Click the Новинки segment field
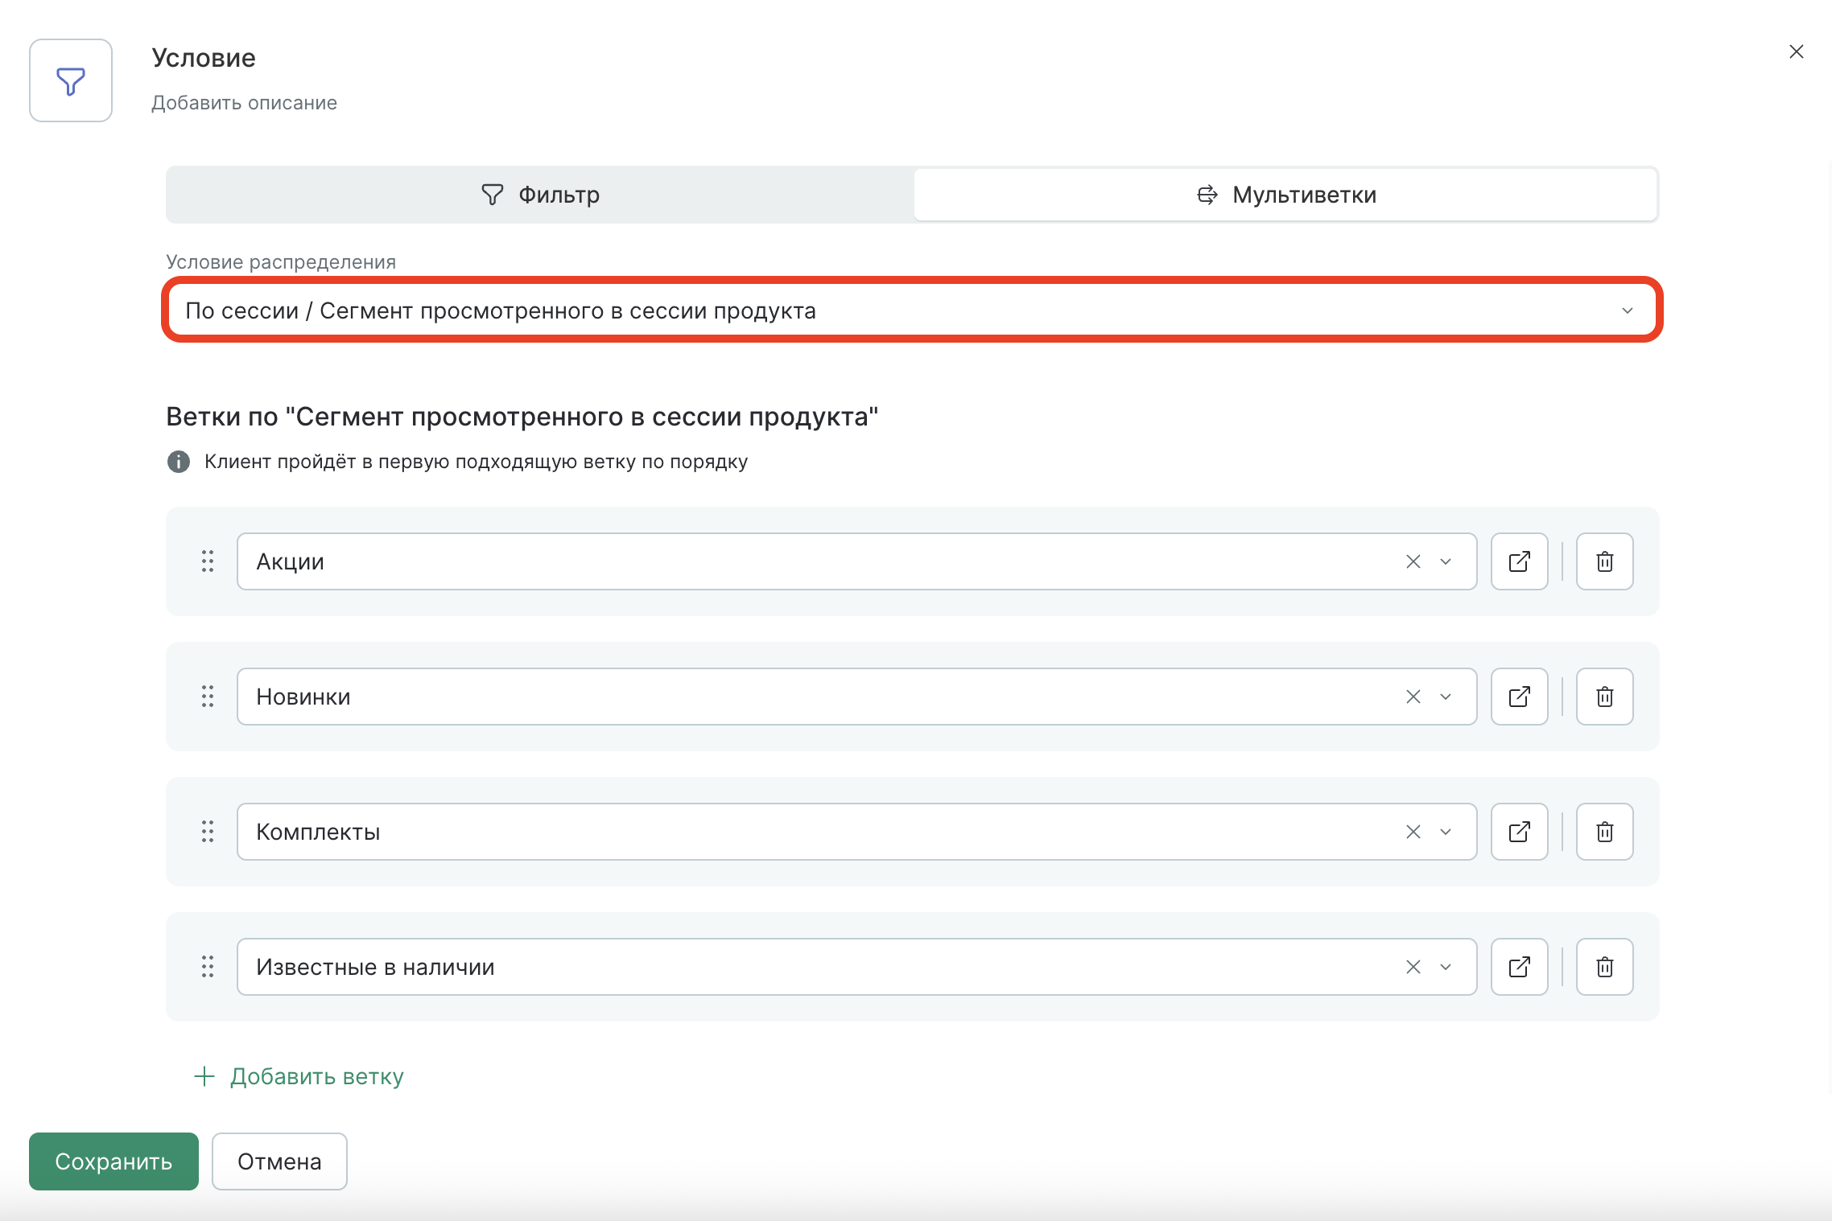The width and height of the screenshot is (1832, 1221). pos(856,697)
